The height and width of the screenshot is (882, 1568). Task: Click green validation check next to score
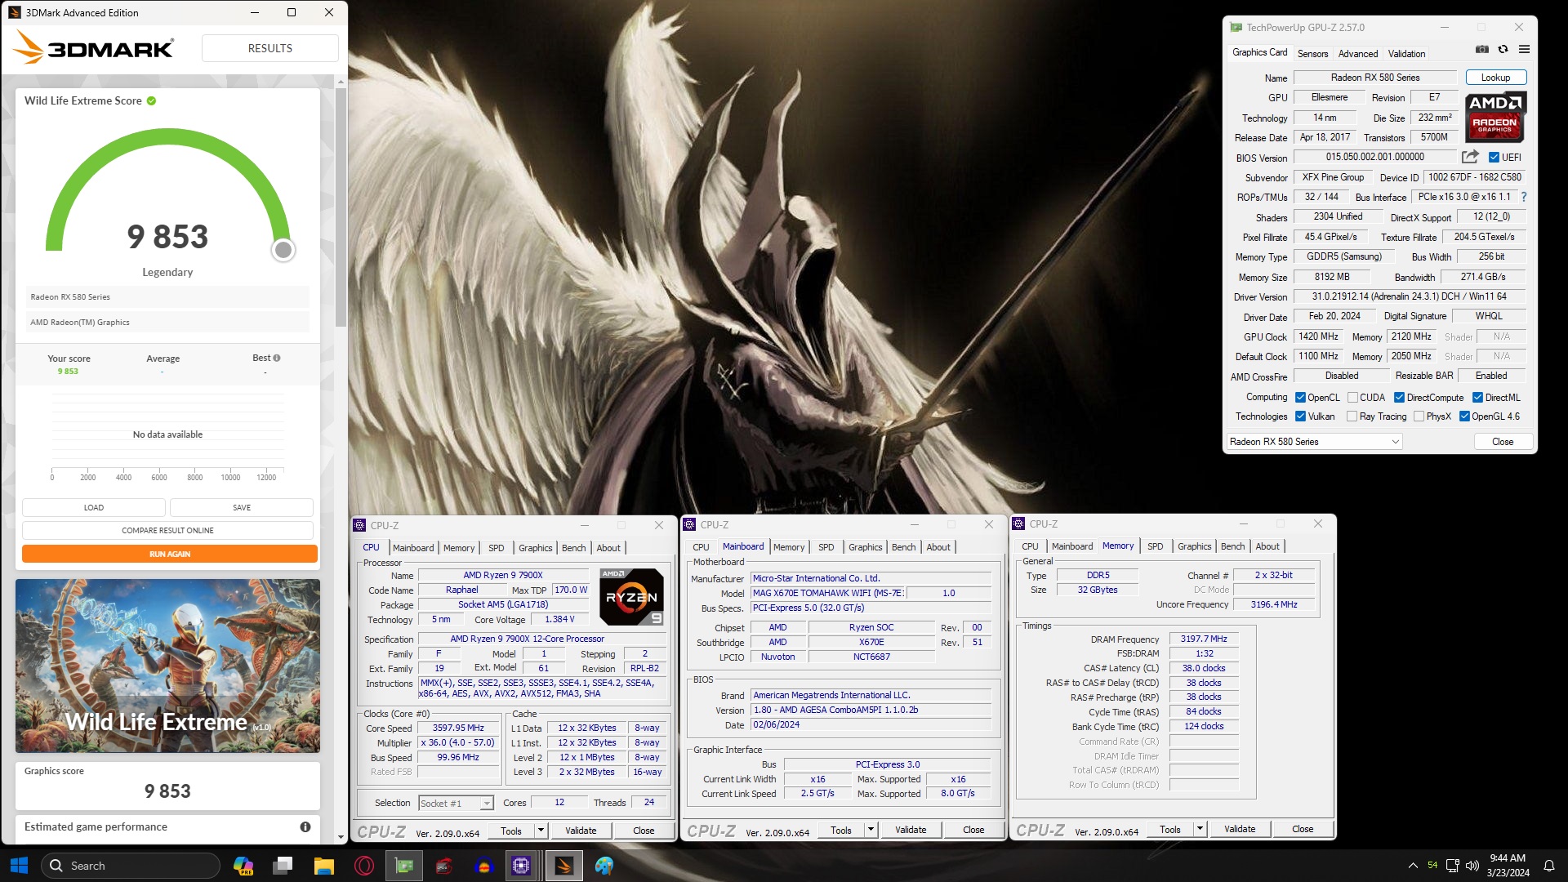151,100
